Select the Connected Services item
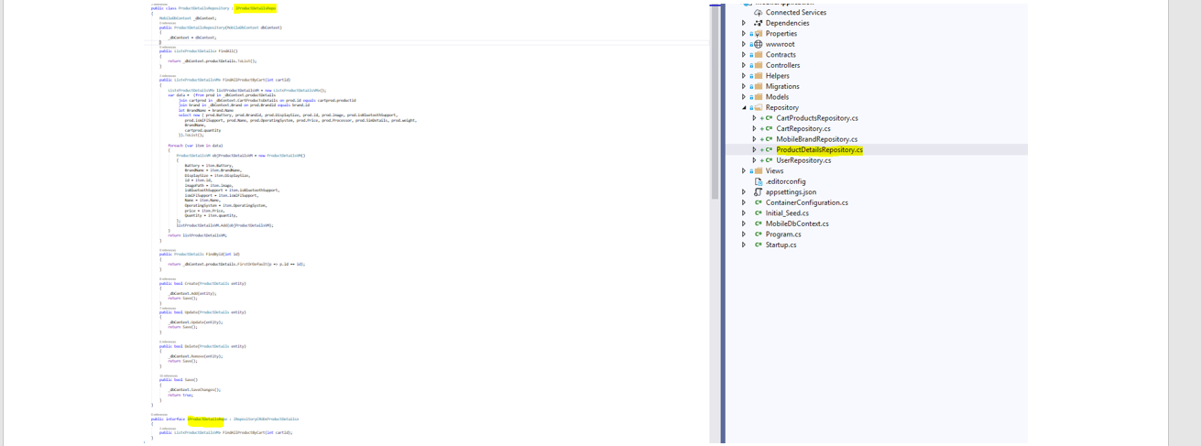The image size is (1201, 446). pos(795,13)
